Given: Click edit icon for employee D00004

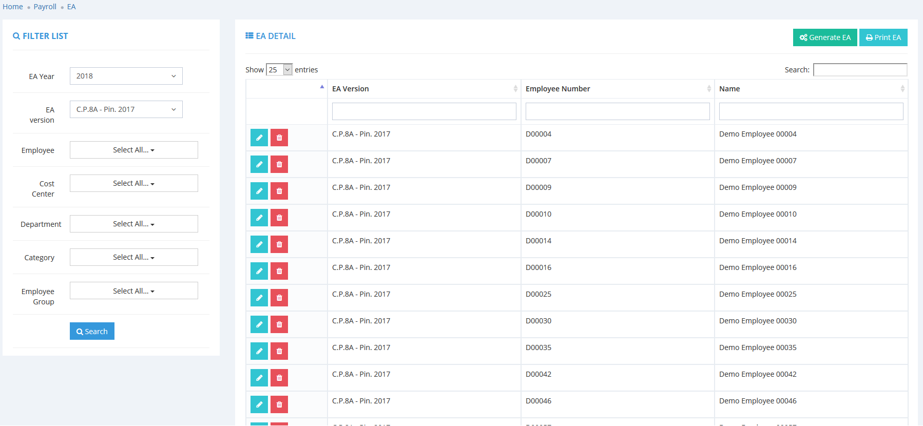Looking at the screenshot, I should [x=259, y=138].
